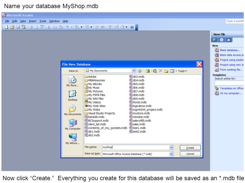Screen dimensions: 245x183
Task: Open the MBAResumes folder
Action: 95,81
